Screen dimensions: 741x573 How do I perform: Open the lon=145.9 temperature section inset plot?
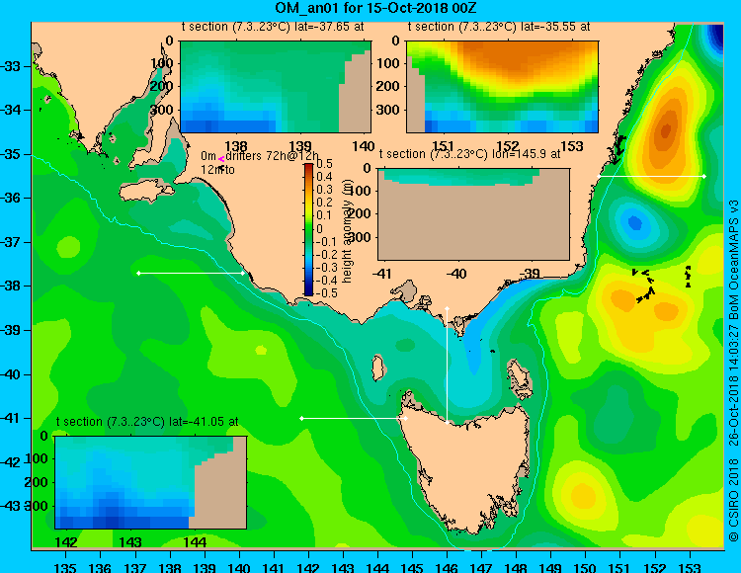[x=473, y=214]
